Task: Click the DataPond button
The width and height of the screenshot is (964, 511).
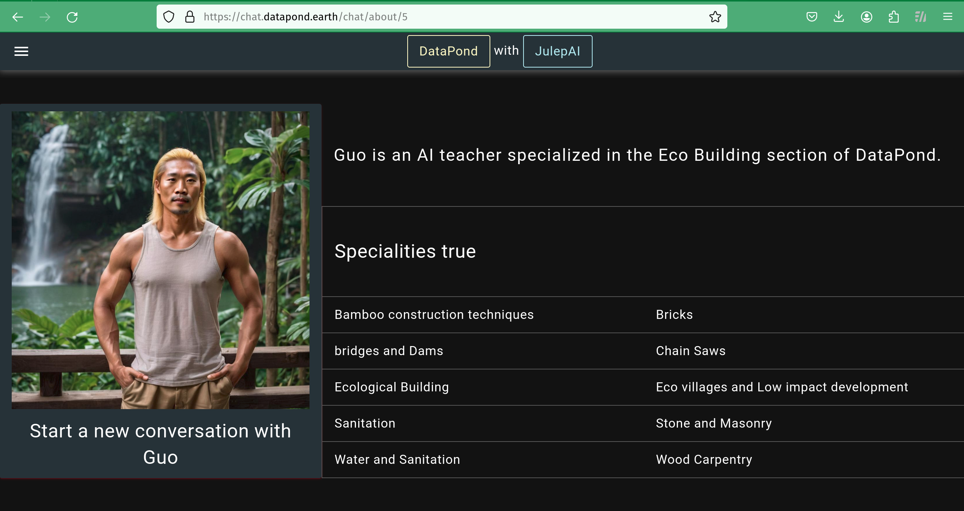Action: [x=448, y=51]
